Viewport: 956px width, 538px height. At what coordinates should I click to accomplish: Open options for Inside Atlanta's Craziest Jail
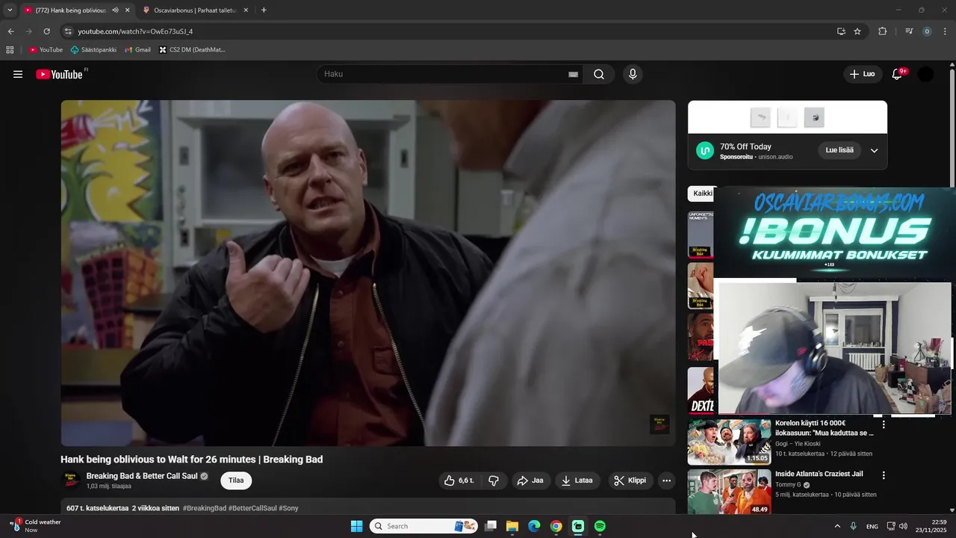pyautogui.click(x=884, y=475)
